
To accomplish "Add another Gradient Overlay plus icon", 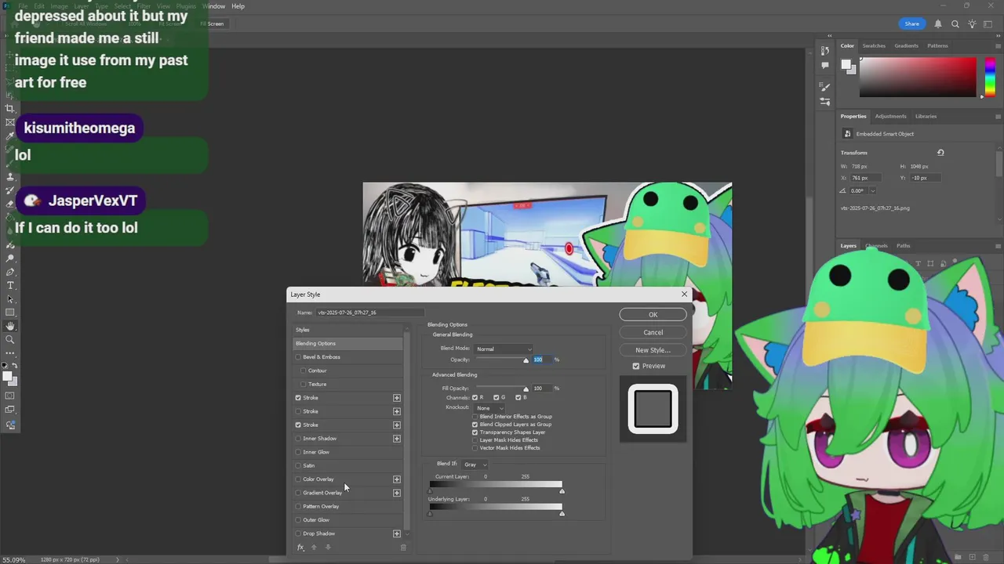I will click(x=397, y=493).
